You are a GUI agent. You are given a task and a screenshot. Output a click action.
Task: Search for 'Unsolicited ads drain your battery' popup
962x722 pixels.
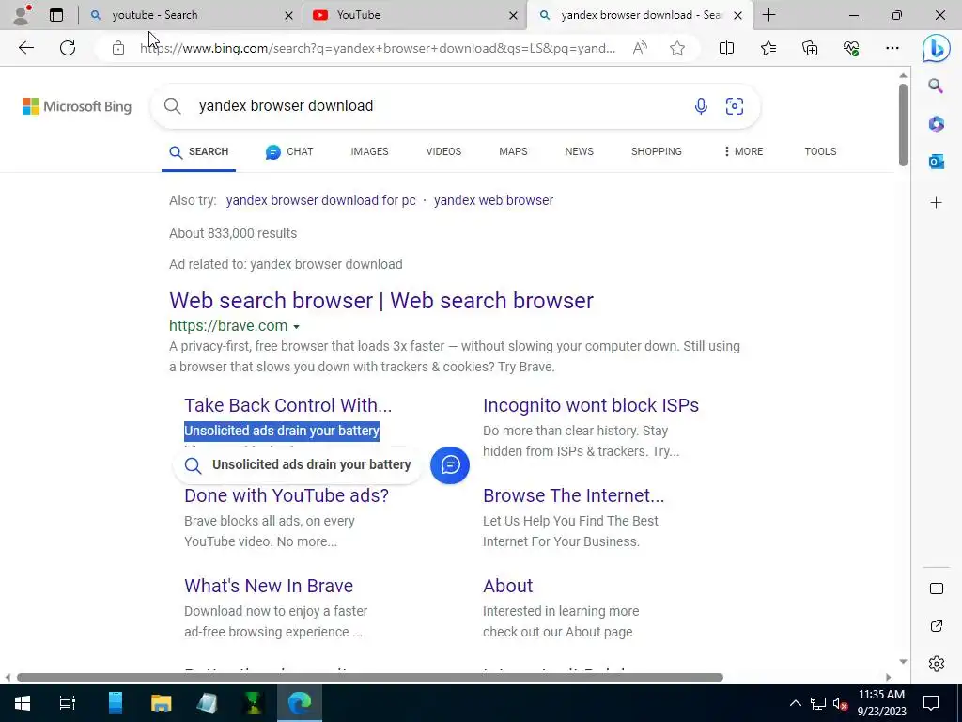click(x=298, y=464)
